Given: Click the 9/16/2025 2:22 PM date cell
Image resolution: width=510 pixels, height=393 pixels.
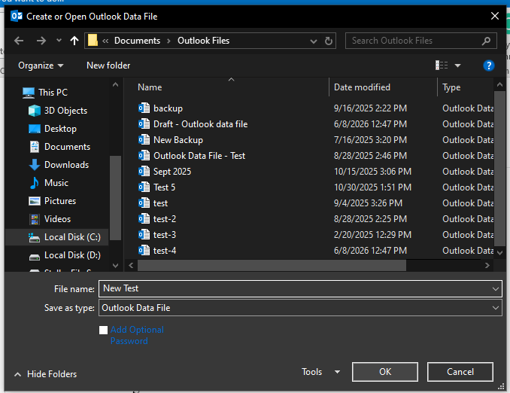Looking at the screenshot, I should click(x=370, y=108).
